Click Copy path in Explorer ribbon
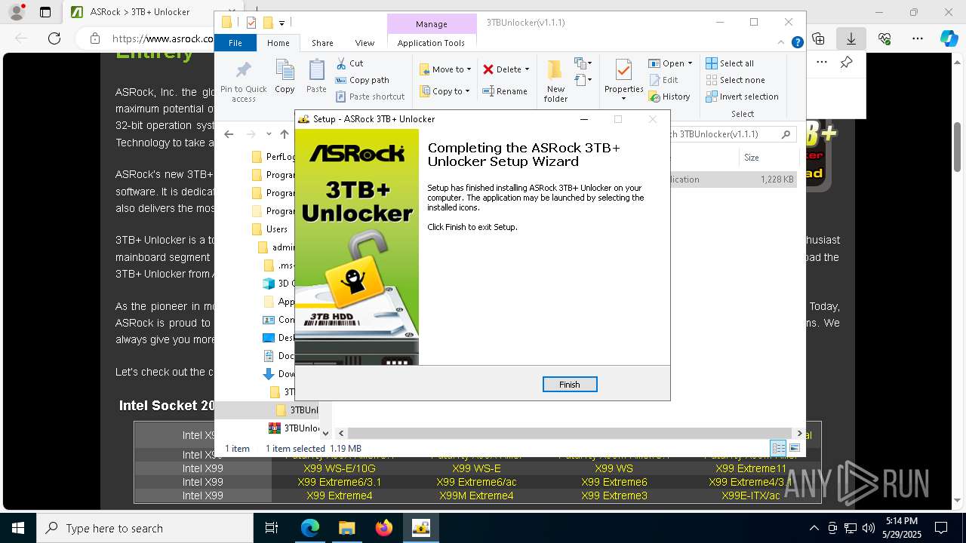 coord(362,80)
